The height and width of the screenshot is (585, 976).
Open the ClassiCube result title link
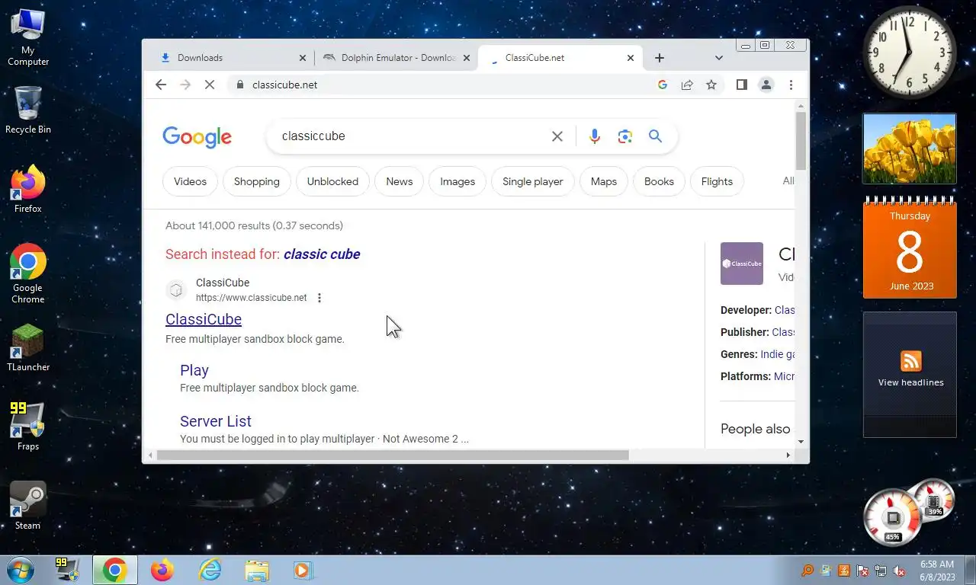(204, 319)
